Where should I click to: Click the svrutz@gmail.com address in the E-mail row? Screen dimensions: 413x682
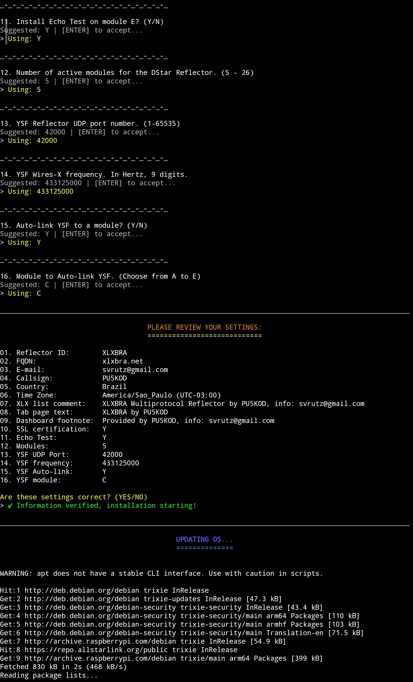tap(135, 370)
